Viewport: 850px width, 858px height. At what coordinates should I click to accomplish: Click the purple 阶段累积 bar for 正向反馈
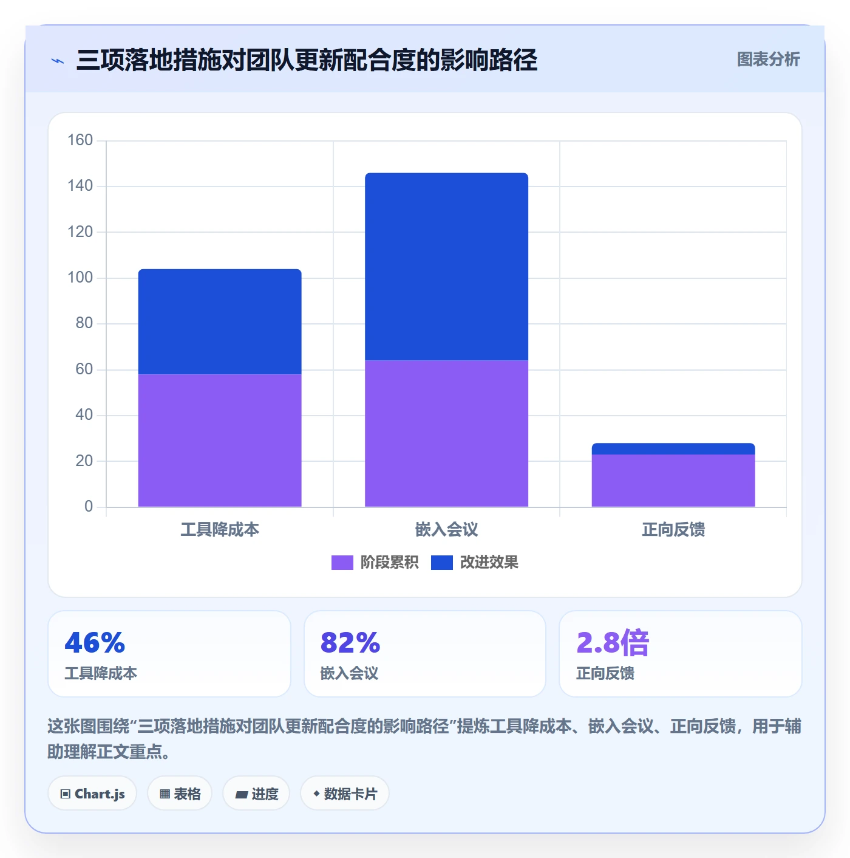(x=673, y=481)
